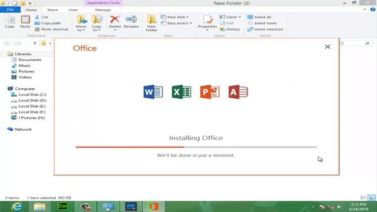
Task: Click the Up one level arrow
Action: 35,43
